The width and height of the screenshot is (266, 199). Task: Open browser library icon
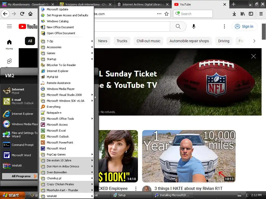tap(243, 14)
